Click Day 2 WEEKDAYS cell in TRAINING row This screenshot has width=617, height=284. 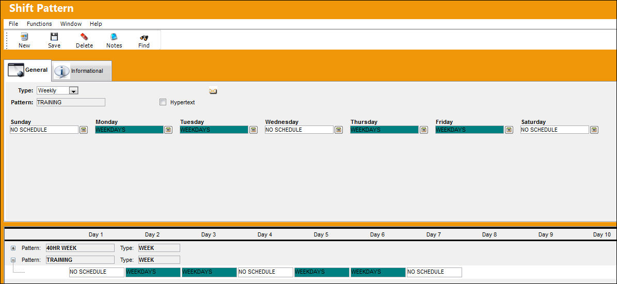(x=153, y=272)
